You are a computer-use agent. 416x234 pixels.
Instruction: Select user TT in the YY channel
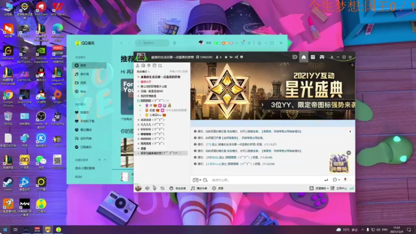pos(151,106)
